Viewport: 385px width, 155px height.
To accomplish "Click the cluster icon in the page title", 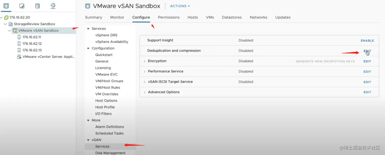I will click(88, 6).
